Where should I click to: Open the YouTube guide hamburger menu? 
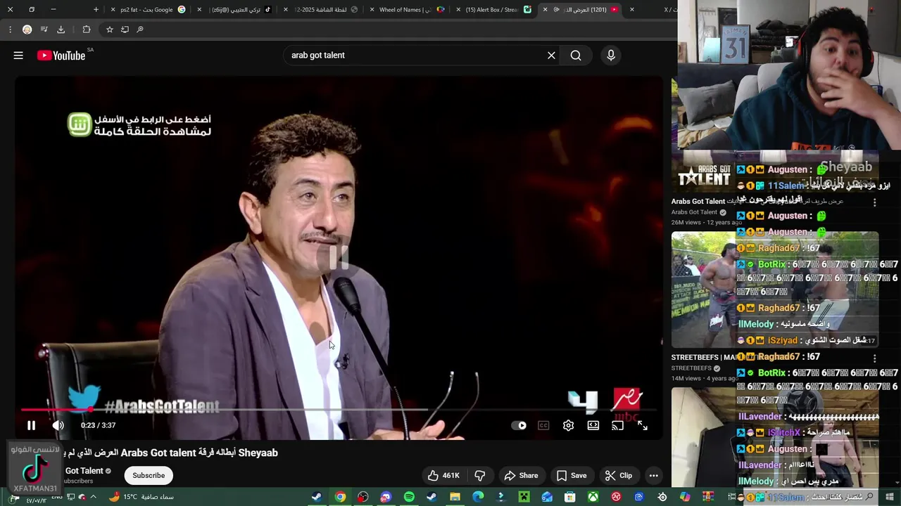pos(18,56)
